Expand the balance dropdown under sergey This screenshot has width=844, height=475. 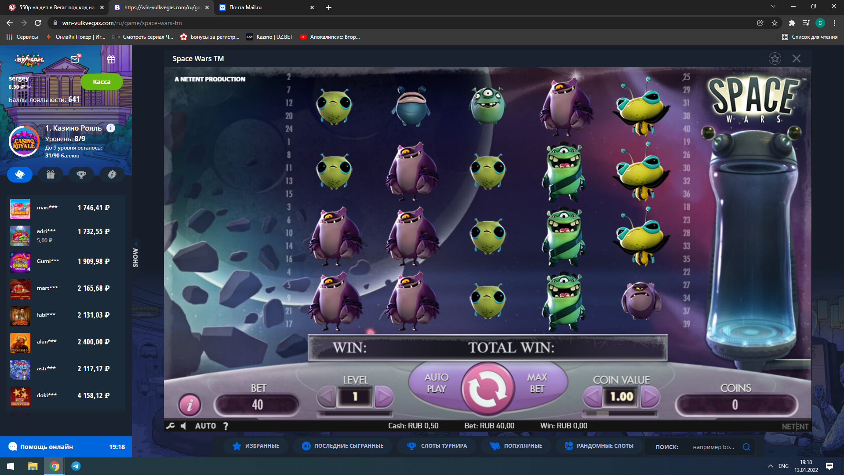click(x=29, y=87)
